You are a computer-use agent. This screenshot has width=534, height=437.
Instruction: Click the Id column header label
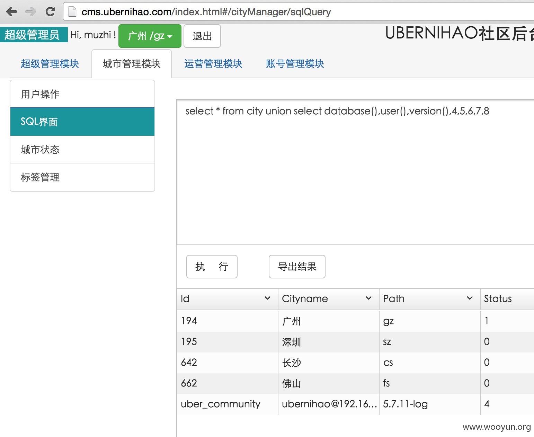(185, 299)
